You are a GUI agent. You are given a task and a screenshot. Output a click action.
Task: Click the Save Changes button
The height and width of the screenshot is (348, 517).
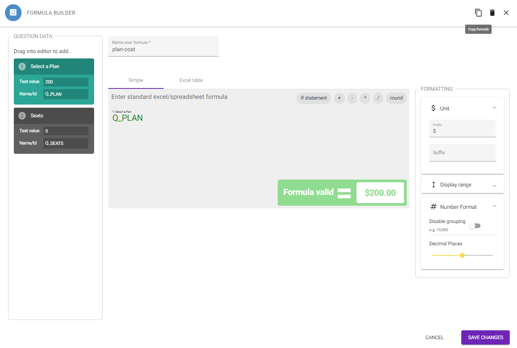point(486,337)
